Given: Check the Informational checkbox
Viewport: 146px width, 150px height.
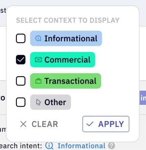Looking at the screenshot, I should click(21, 38).
